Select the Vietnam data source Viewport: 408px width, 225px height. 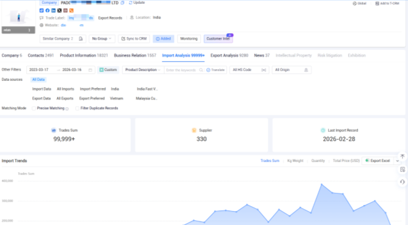(116, 98)
